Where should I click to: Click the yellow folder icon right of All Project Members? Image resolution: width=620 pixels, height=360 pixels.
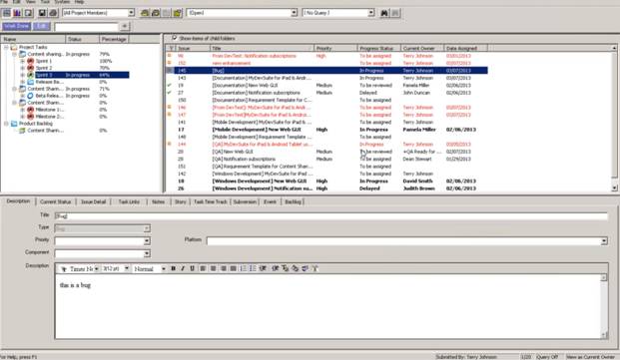(x=145, y=13)
